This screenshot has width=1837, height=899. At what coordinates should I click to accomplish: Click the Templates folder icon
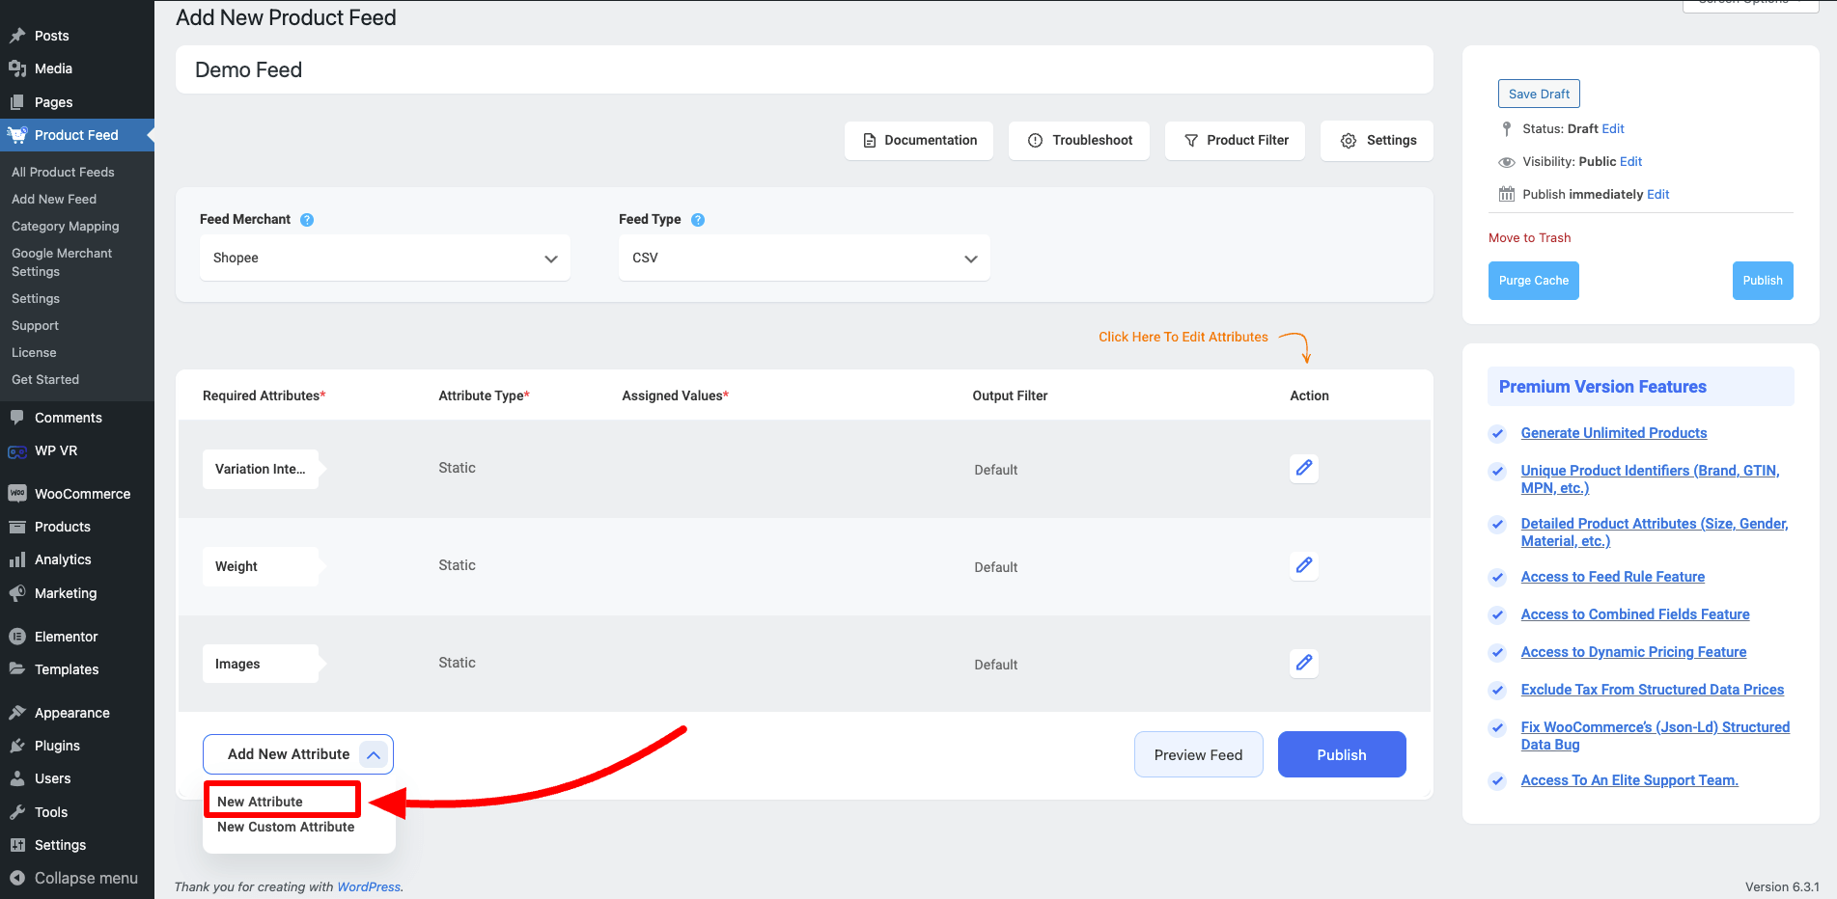pyautogui.click(x=17, y=669)
